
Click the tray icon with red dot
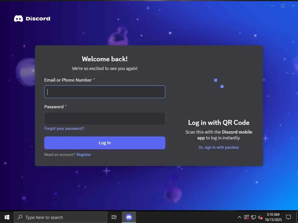(246, 217)
